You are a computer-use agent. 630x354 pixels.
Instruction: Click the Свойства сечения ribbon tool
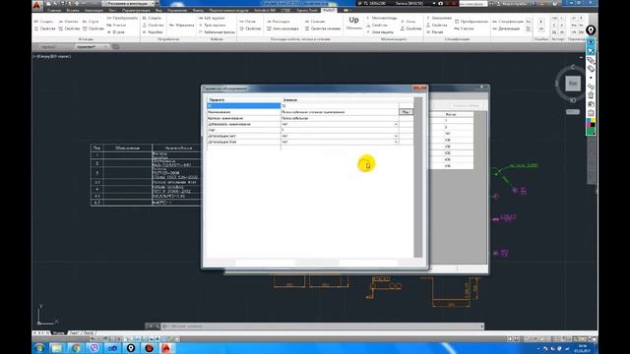[323, 29]
